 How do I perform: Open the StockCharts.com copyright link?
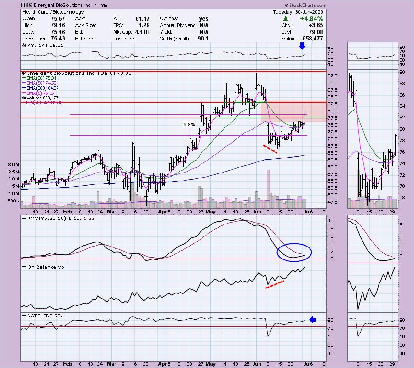click(305, 5)
